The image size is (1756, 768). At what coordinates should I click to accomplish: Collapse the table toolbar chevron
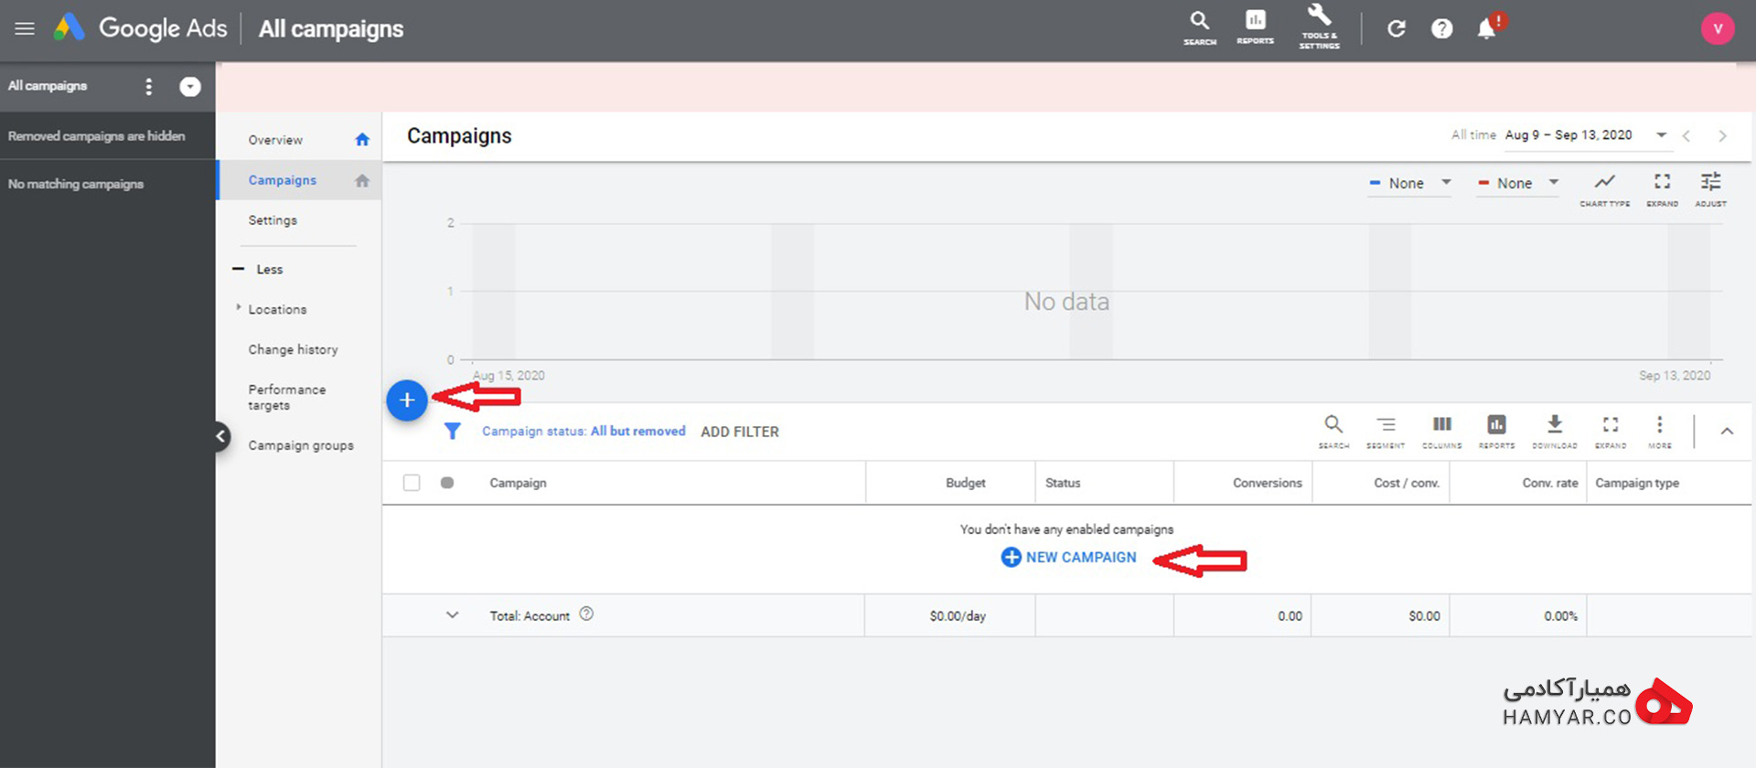click(1726, 432)
